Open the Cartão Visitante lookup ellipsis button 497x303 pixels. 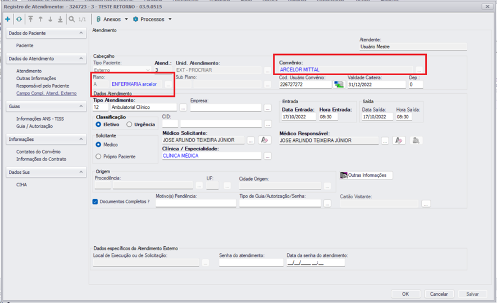(426, 204)
